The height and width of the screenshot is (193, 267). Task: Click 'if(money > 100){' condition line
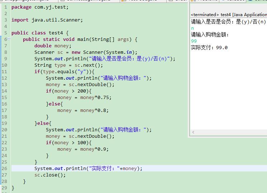click(68, 143)
